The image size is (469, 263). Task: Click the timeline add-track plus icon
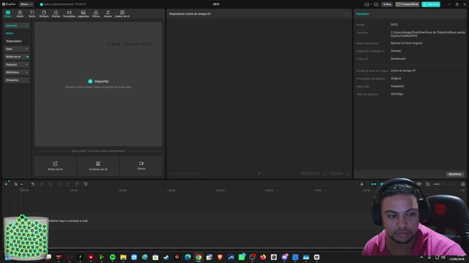click(6, 184)
